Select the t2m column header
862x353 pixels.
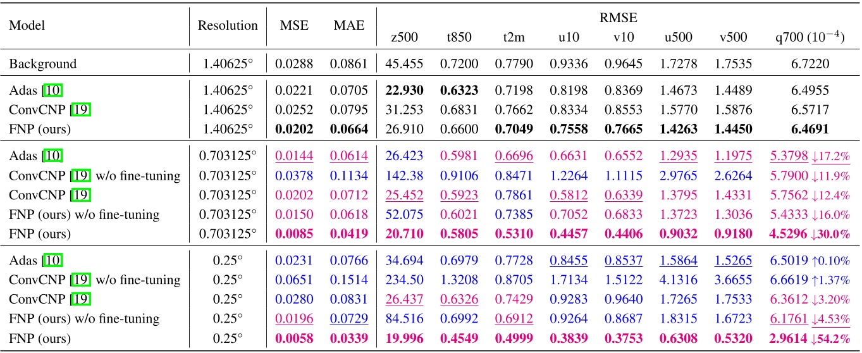(513, 37)
